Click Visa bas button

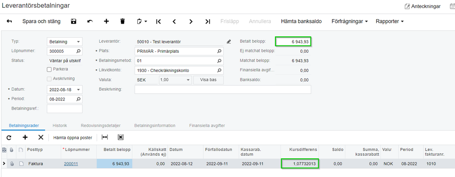[208, 80]
